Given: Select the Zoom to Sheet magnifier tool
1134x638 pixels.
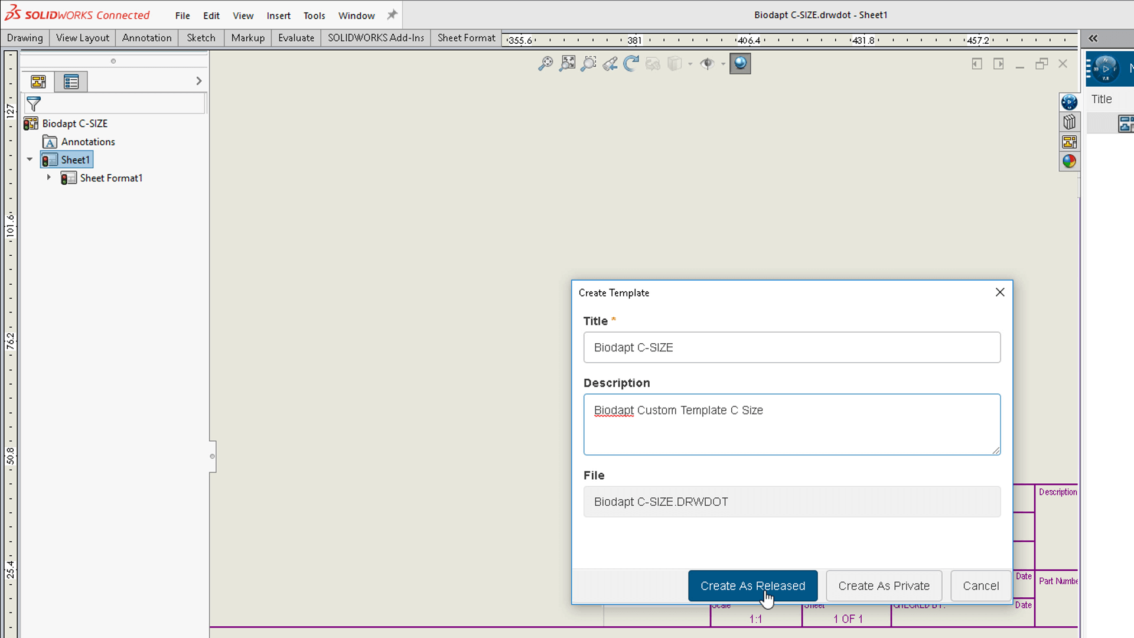Looking at the screenshot, I should coord(545,63).
